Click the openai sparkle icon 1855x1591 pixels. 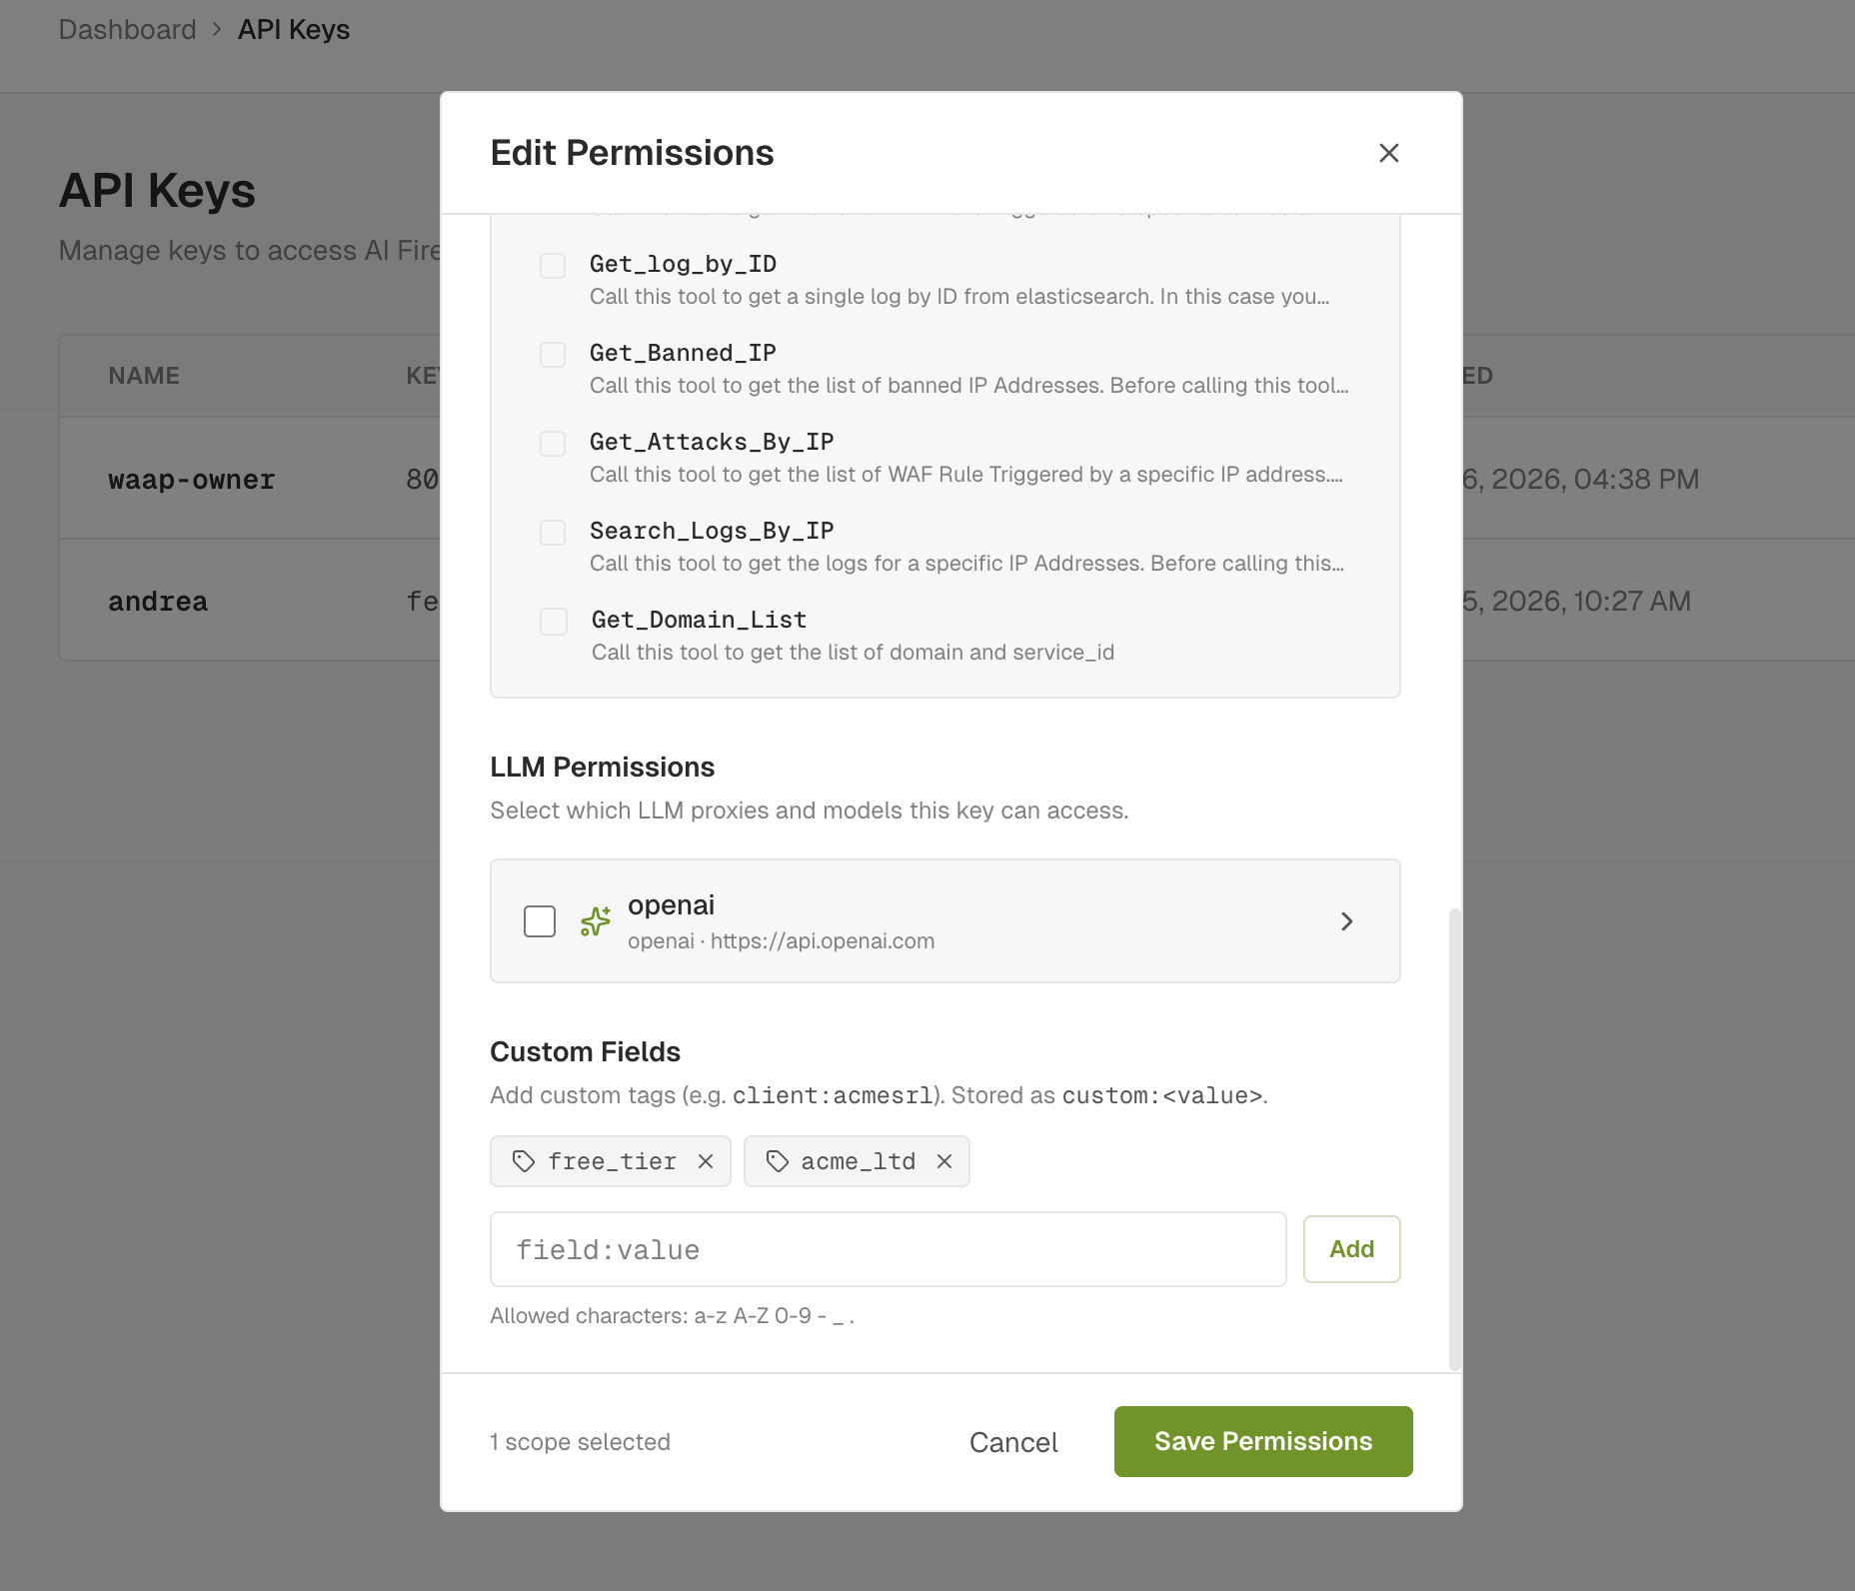(596, 920)
